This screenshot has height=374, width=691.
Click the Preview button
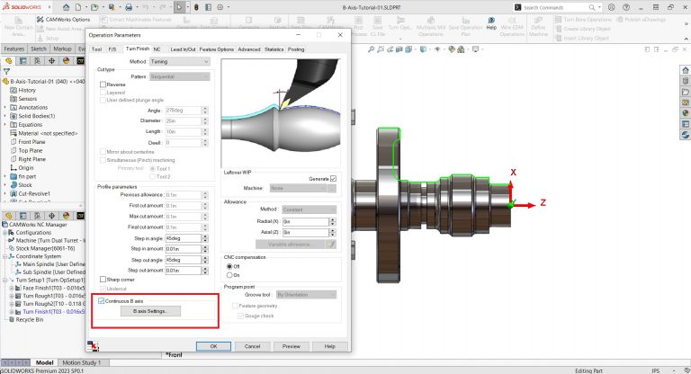pyautogui.click(x=292, y=346)
